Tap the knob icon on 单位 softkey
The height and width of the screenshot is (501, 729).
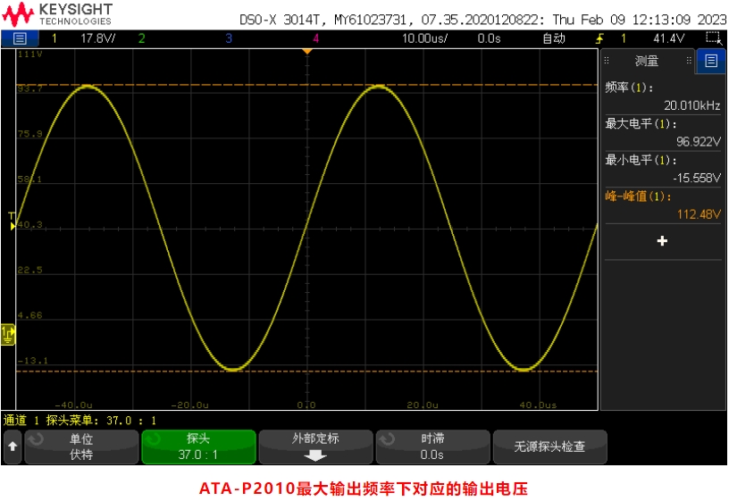(37, 438)
